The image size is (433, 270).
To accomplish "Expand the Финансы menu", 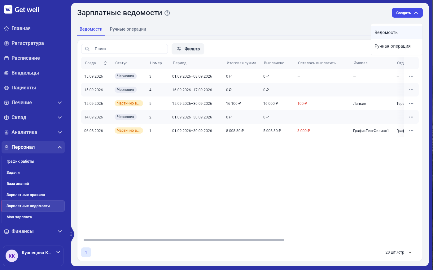I will coord(33,231).
